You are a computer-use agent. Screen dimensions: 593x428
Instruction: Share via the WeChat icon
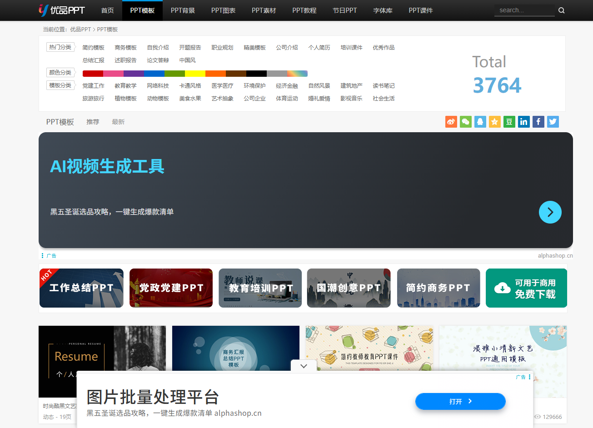465,121
